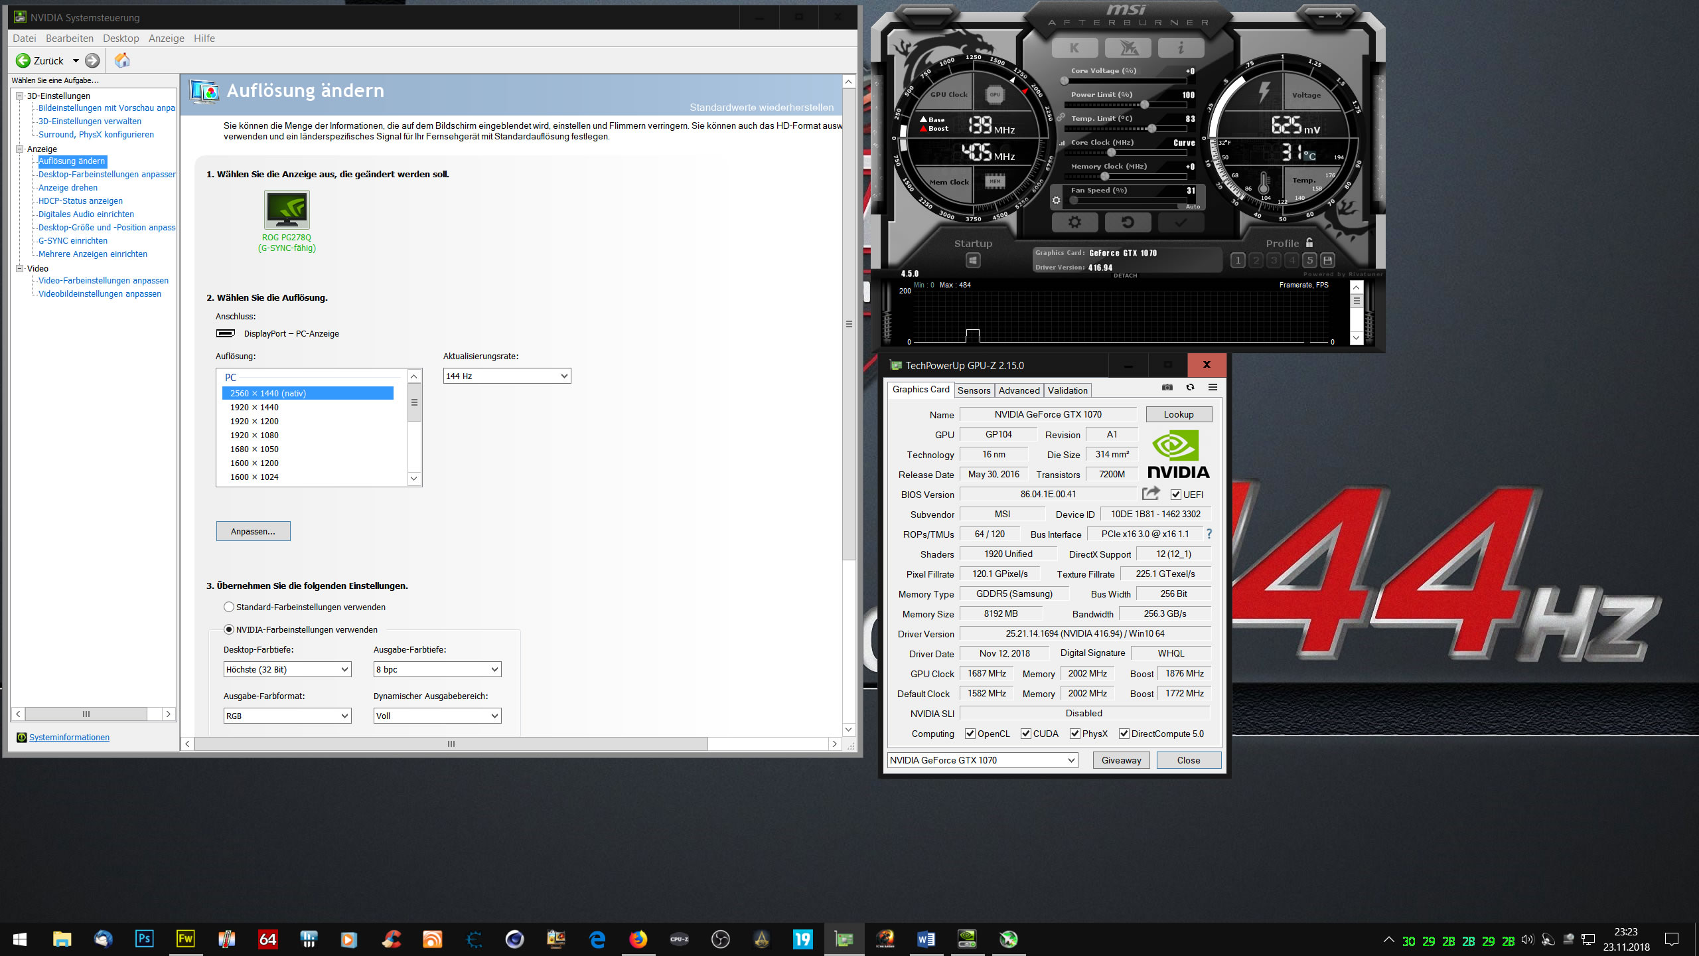Switch to the Sensors tab in GPU-Z

pyautogui.click(x=974, y=390)
